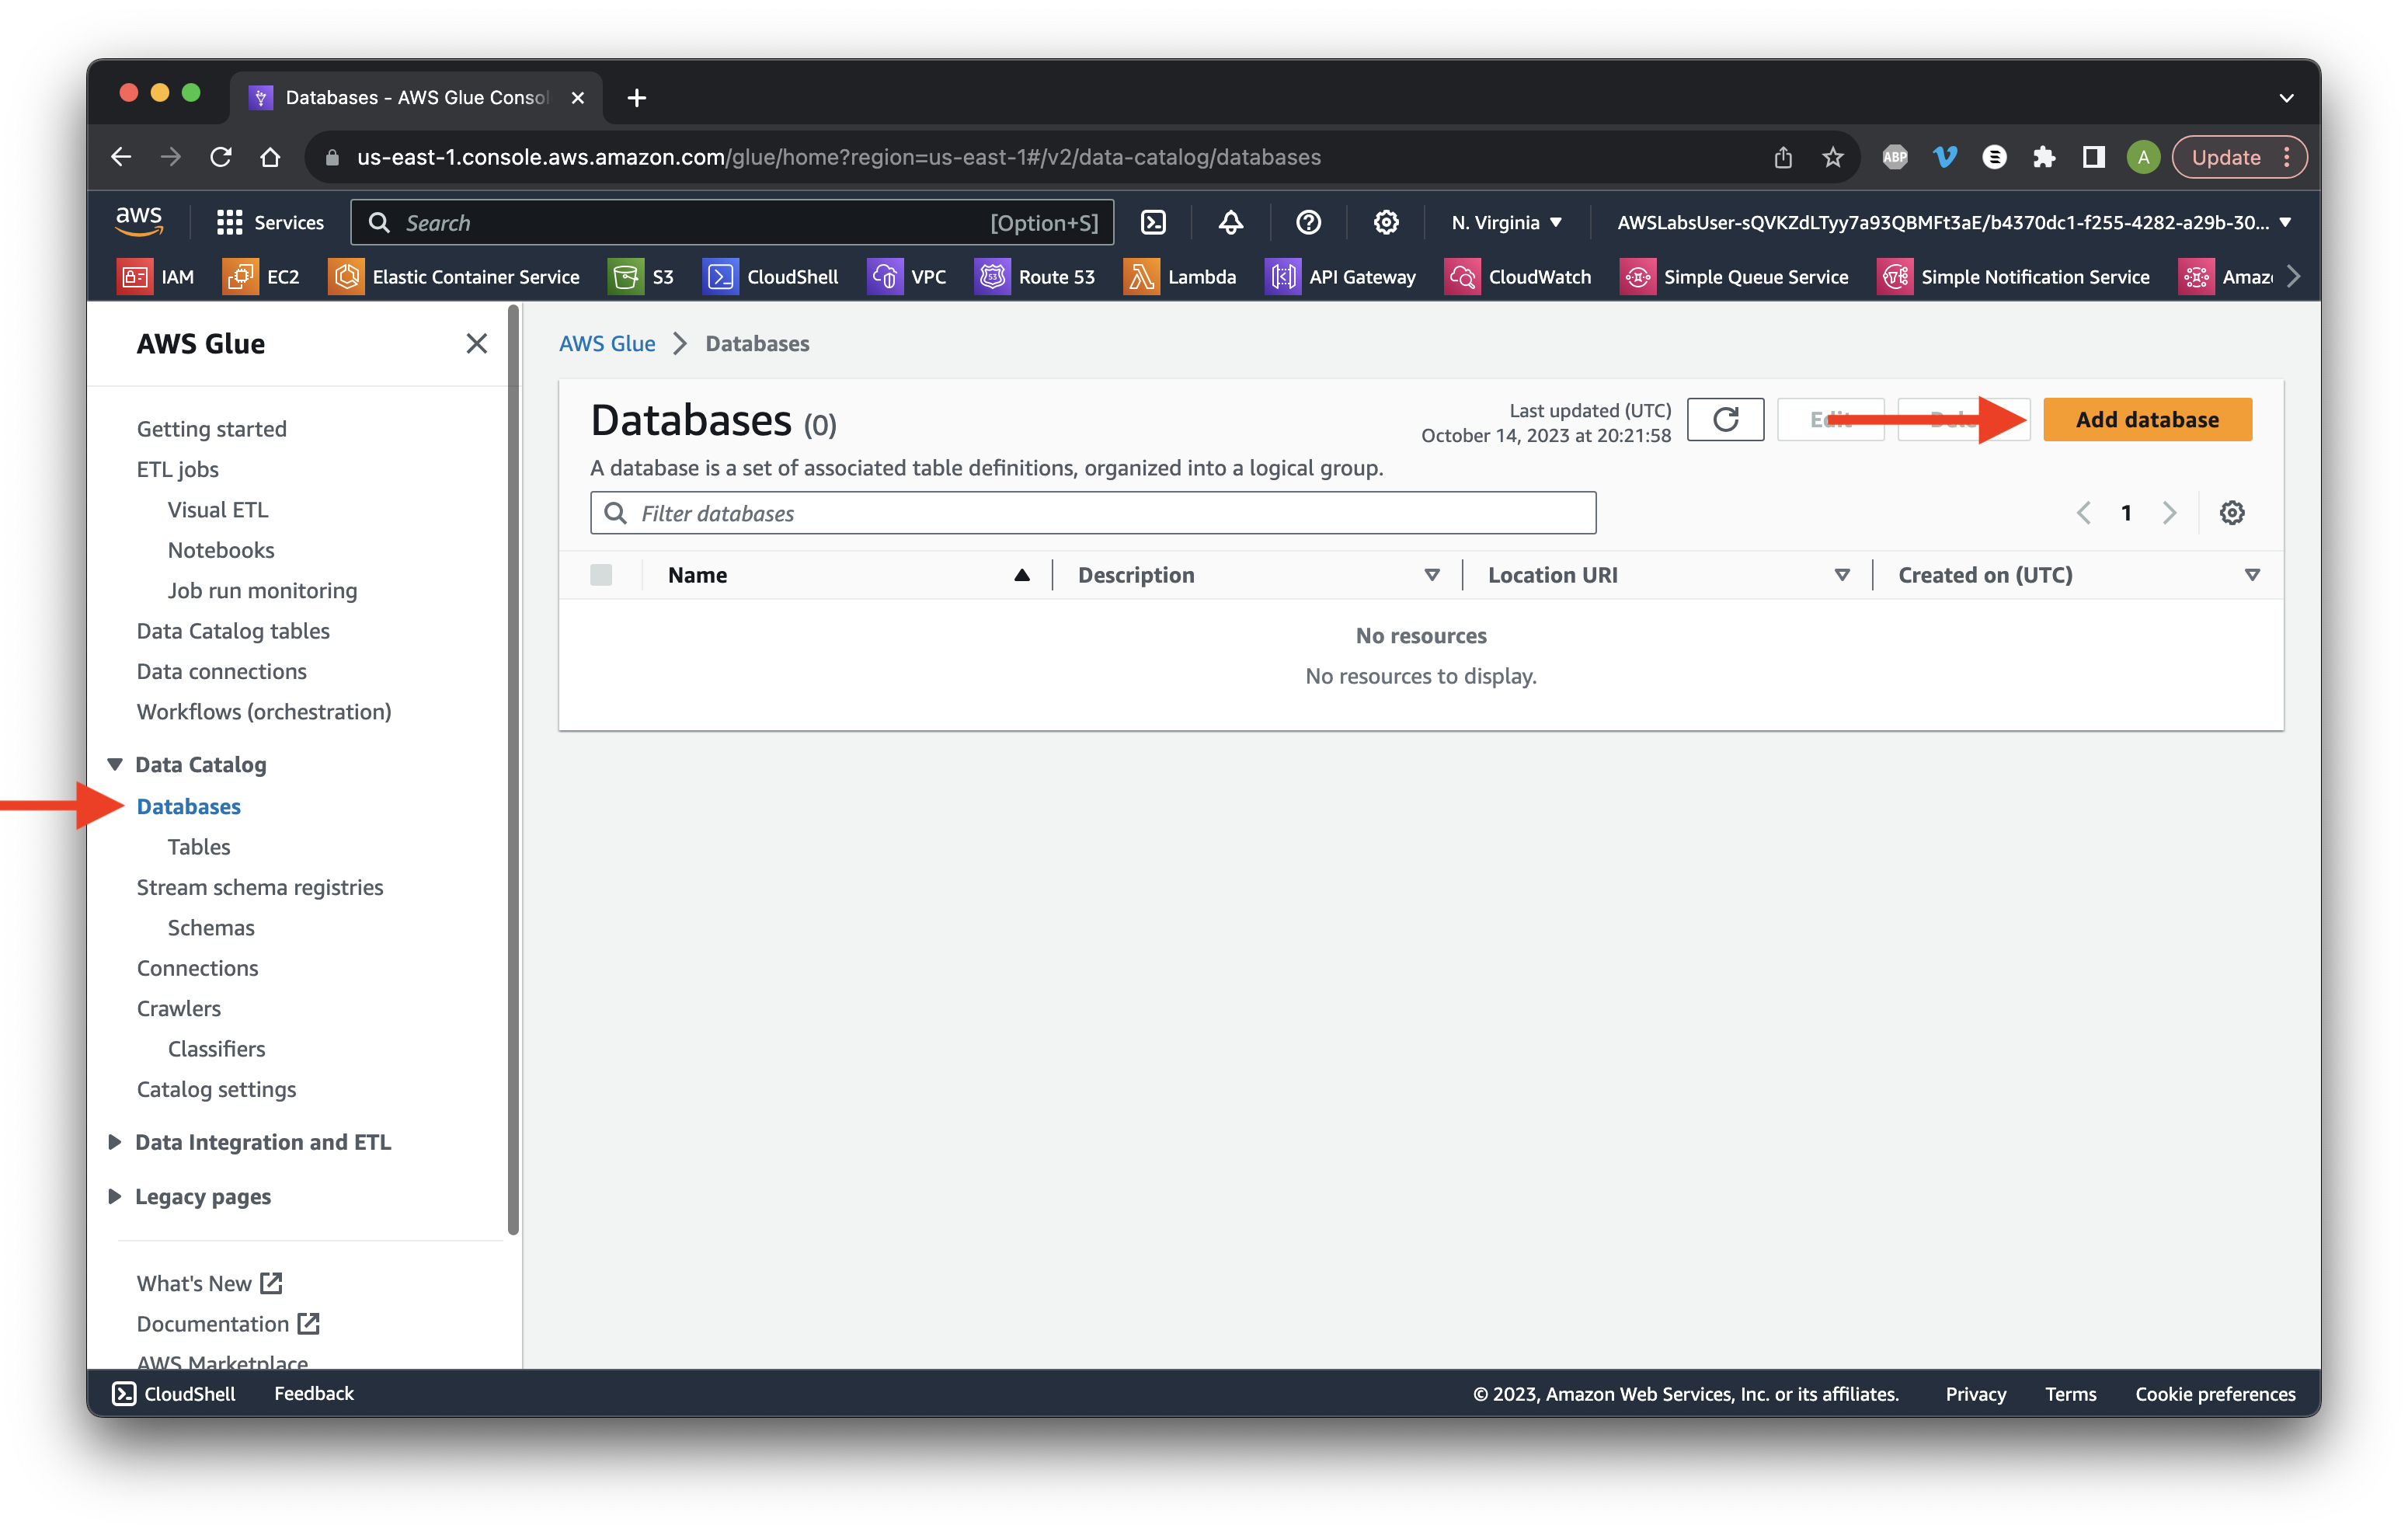Open the IAM shortcut
Image resolution: width=2408 pixels, height=1532 pixels.
point(156,277)
